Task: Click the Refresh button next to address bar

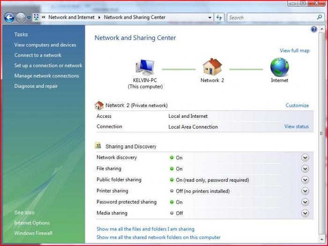Action: 219,17
